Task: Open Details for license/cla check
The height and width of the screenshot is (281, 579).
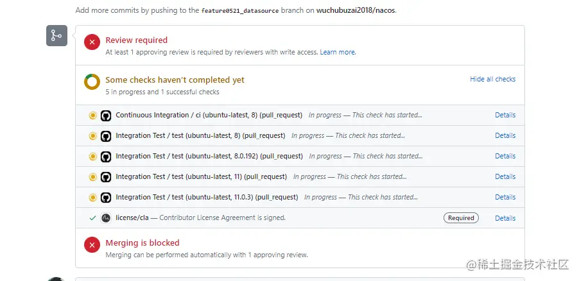Action: tap(505, 218)
